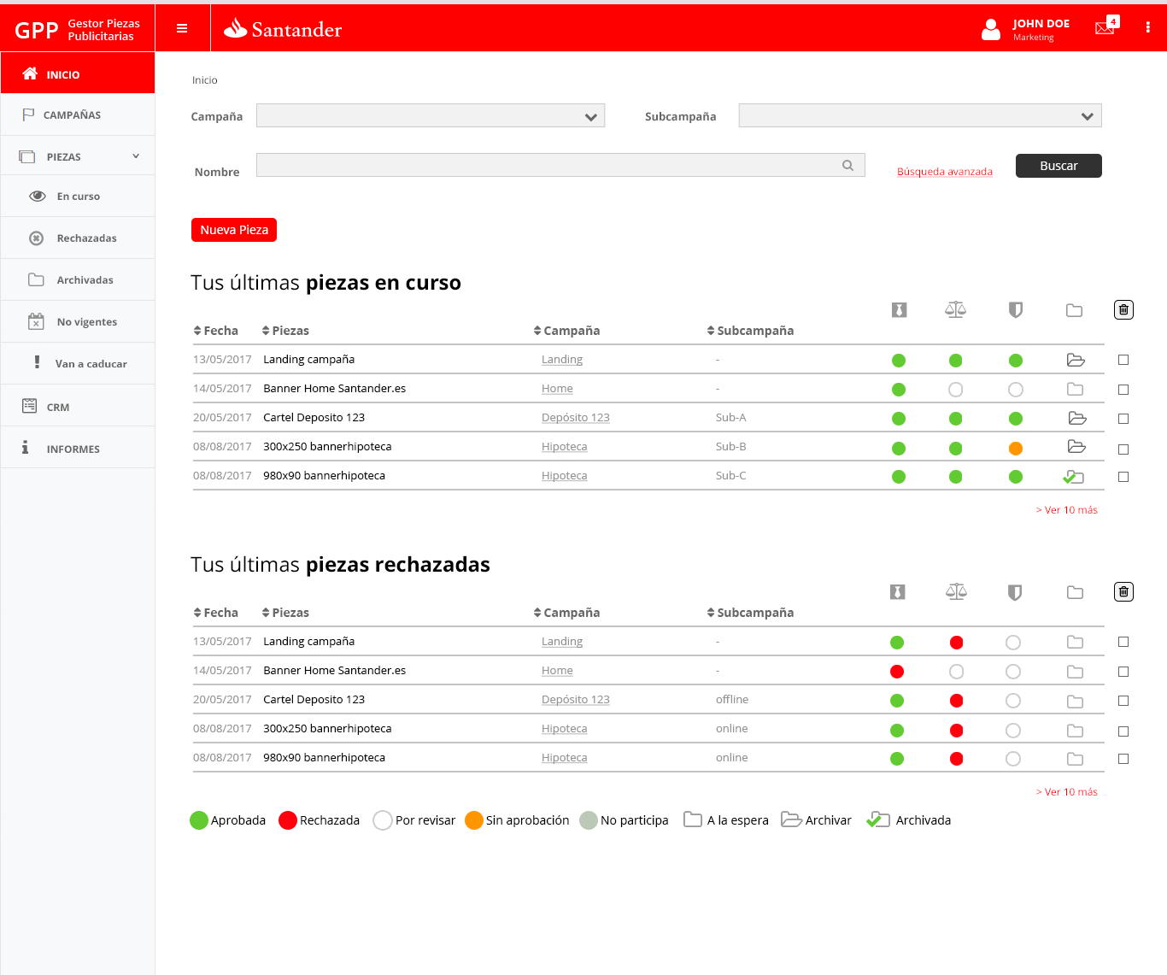Click archive folder icon for Cartel Deposito 123 en curso
Image resolution: width=1167 pixels, height=975 pixels.
1077,419
